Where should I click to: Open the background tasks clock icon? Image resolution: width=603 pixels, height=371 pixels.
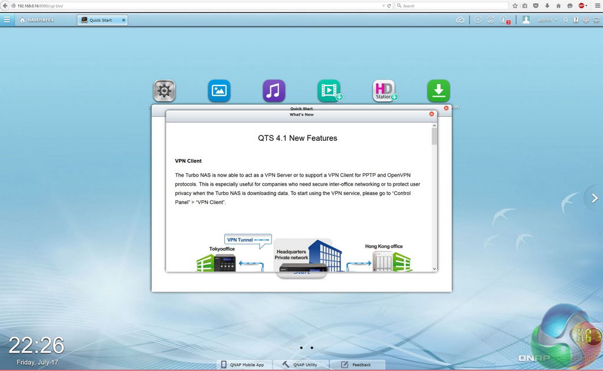tap(478, 19)
